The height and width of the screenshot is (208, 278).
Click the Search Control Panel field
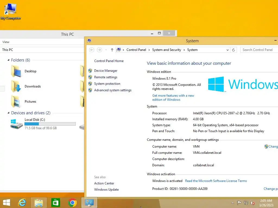[x=259, y=50]
